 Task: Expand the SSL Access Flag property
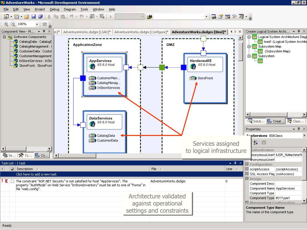(x=247, y=174)
